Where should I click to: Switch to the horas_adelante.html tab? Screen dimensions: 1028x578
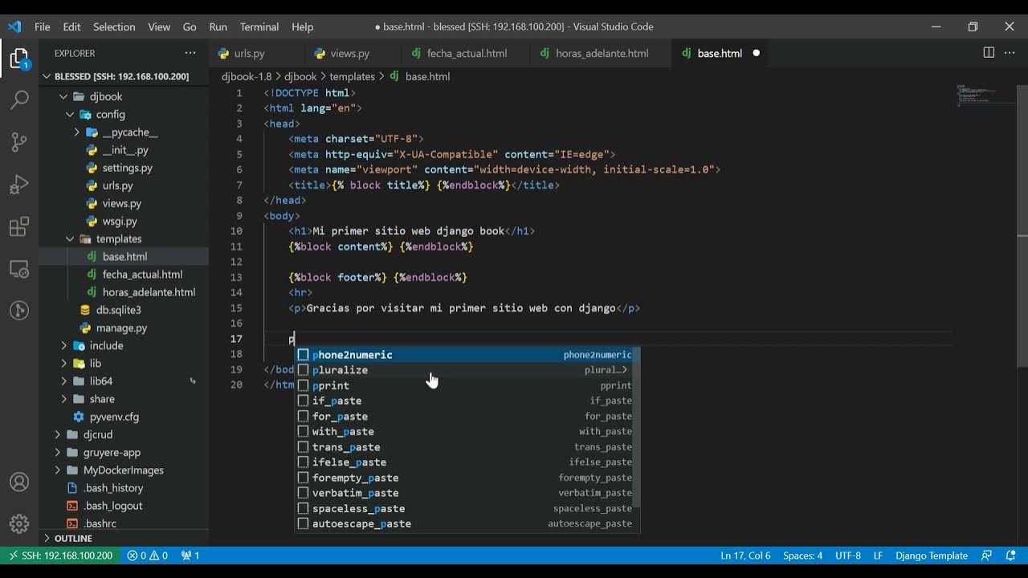pyautogui.click(x=602, y=53)
